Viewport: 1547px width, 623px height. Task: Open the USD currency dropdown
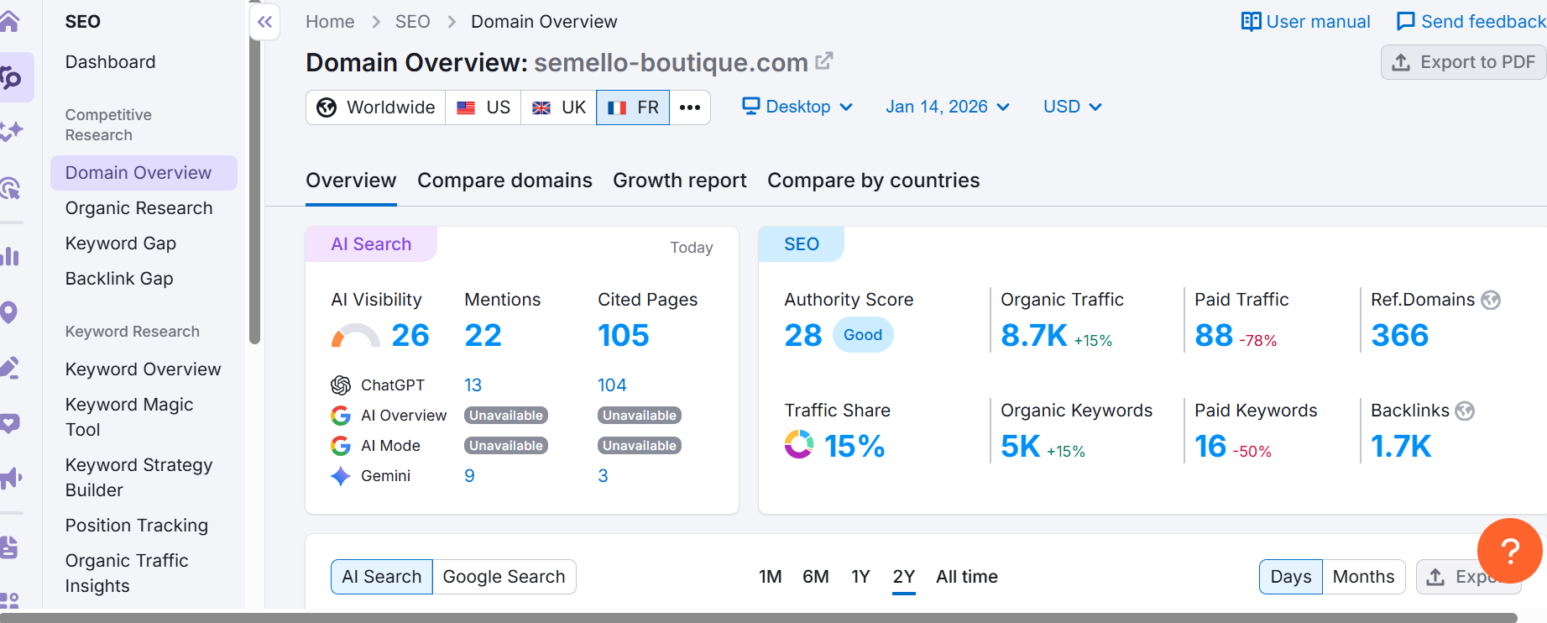[x=1072, y=107]
